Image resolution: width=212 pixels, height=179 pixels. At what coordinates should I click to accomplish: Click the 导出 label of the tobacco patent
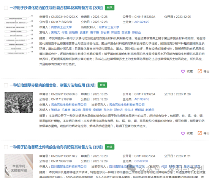206,133
